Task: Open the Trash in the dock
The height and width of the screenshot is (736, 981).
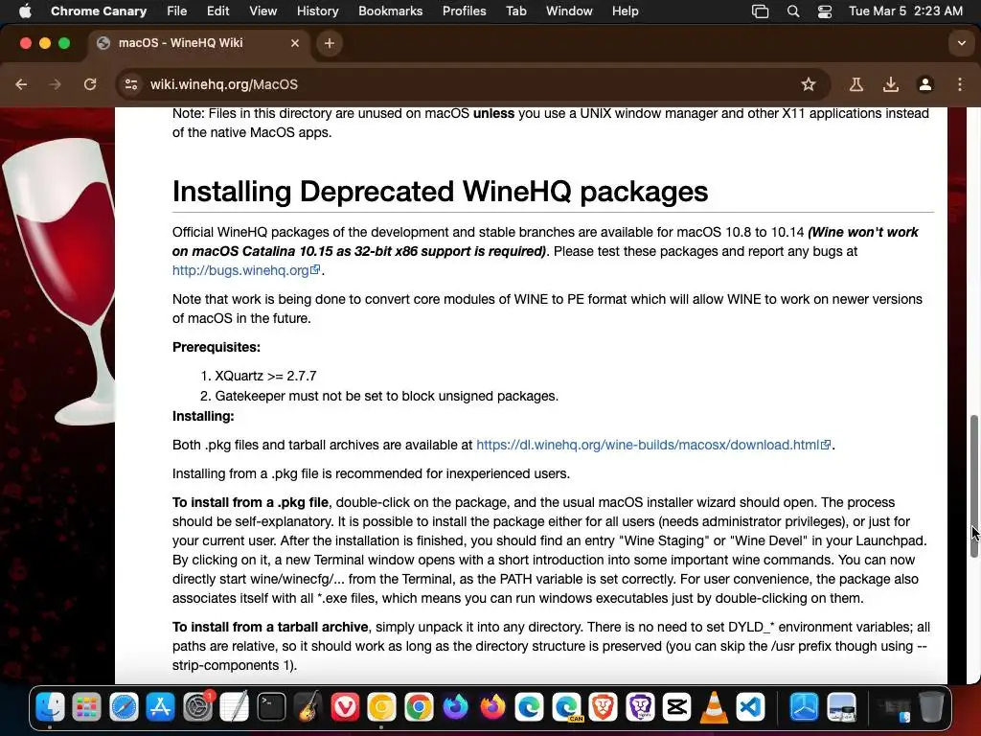Action: pos(930,707)
